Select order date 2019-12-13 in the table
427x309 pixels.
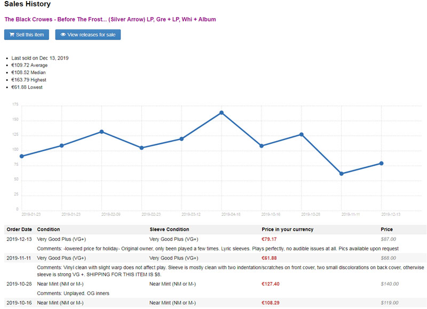point(19,239)
